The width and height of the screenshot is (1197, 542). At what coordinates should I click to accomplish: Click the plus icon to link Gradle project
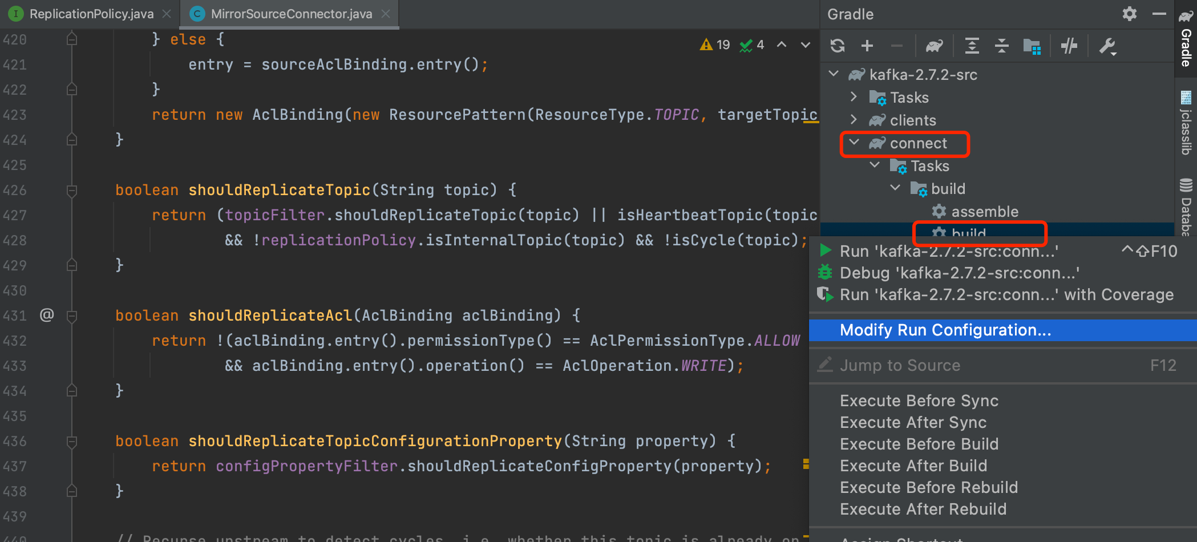(867, 46)
